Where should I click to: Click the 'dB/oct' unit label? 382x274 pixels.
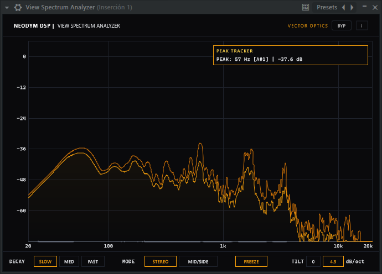[355, 261]
